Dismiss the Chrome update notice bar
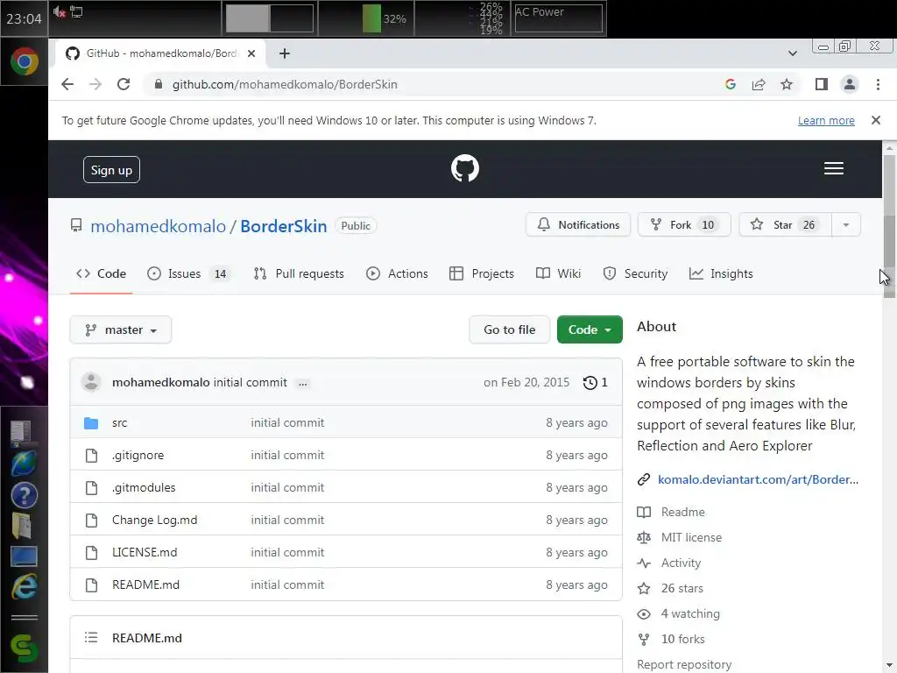897x673 pixels. coord(876,120)
